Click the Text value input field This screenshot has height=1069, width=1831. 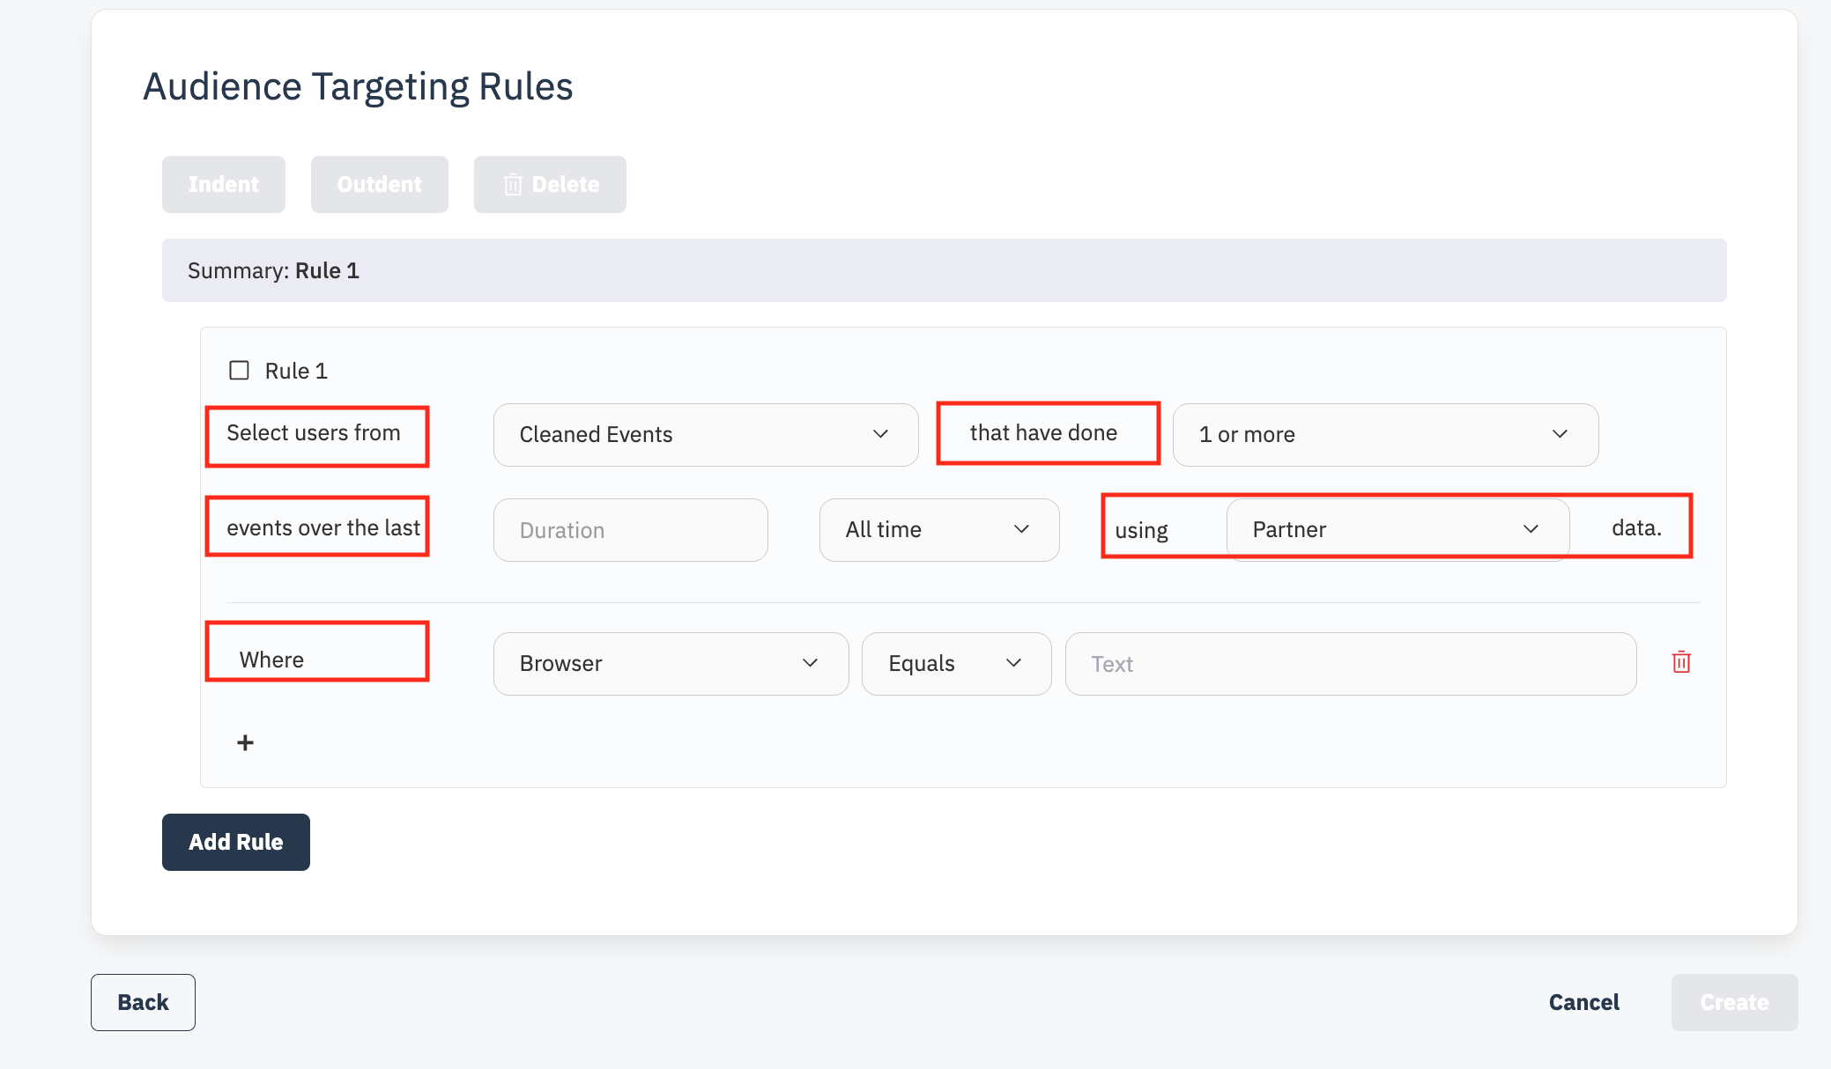[x=1350, y=664]
